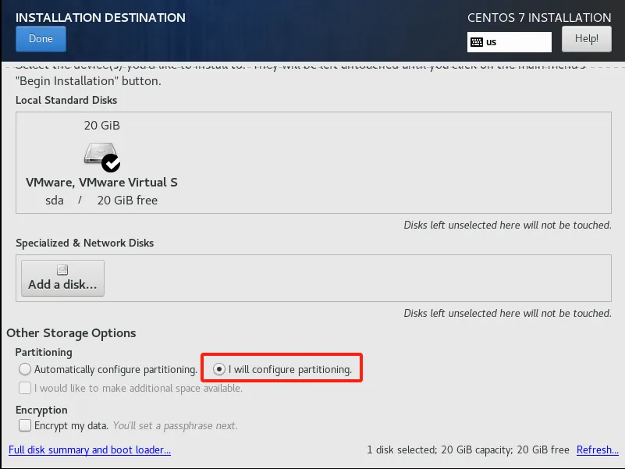
Task: Open the Help! button
Action: (586, 38)
